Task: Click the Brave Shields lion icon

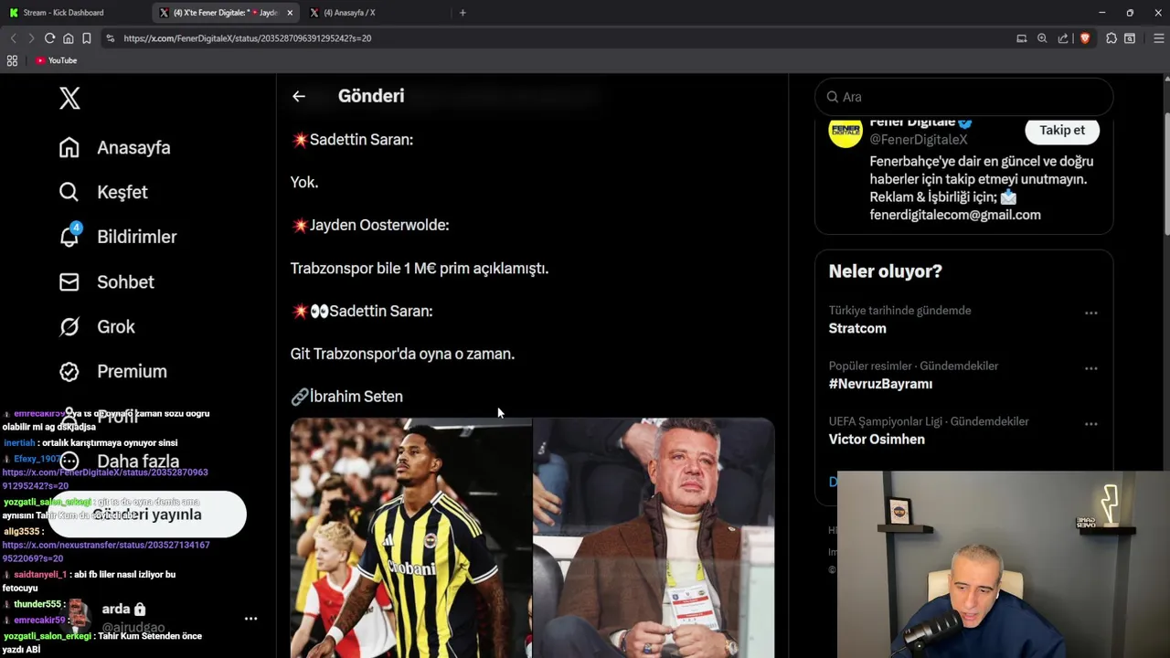Action: click(1085, 38)
